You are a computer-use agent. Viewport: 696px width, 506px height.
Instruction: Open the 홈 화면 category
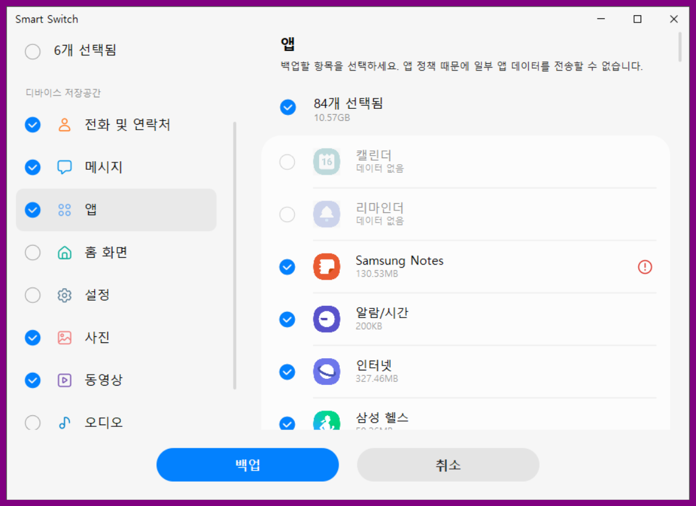tap(116, 253)
